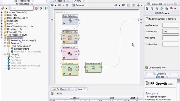Click the auto-arrange layout icon
This screenshot has height=101, width=180.
(x=128, y=5)
